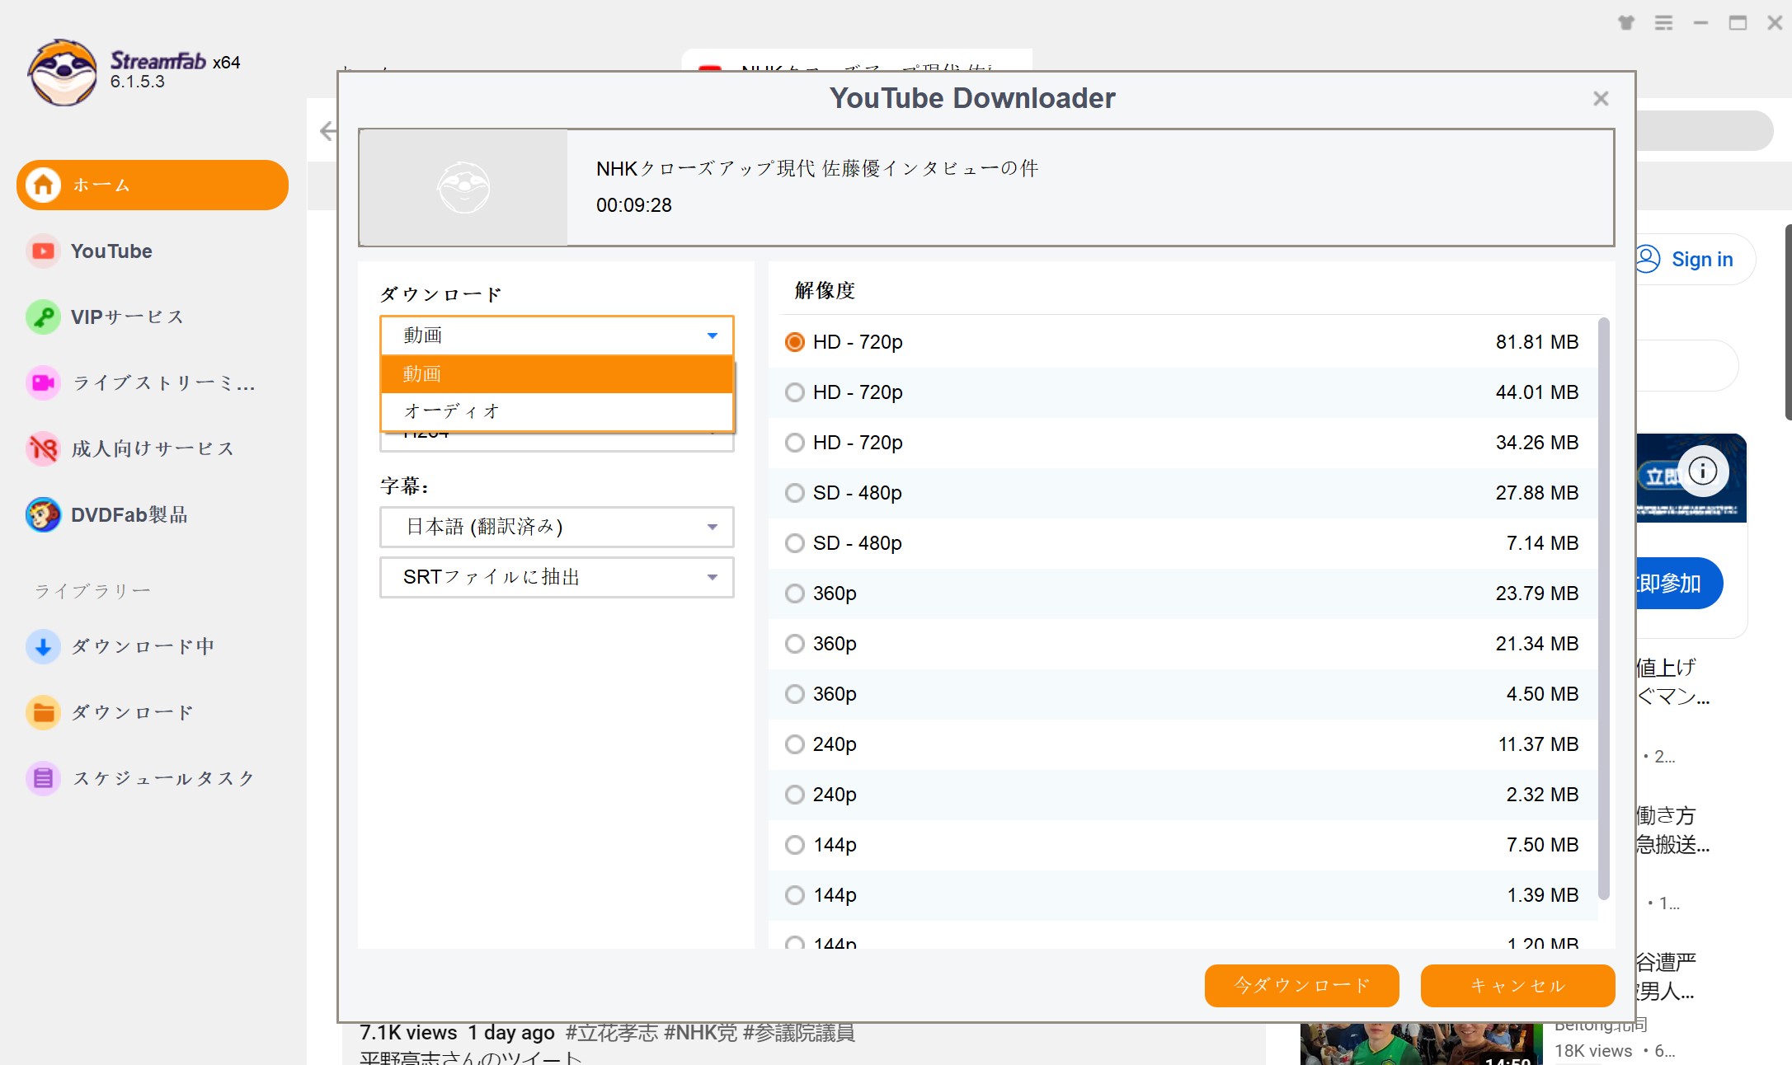Click the Sign in user avatar icon
The image size is (1792, 1065).
(1648, 259)
